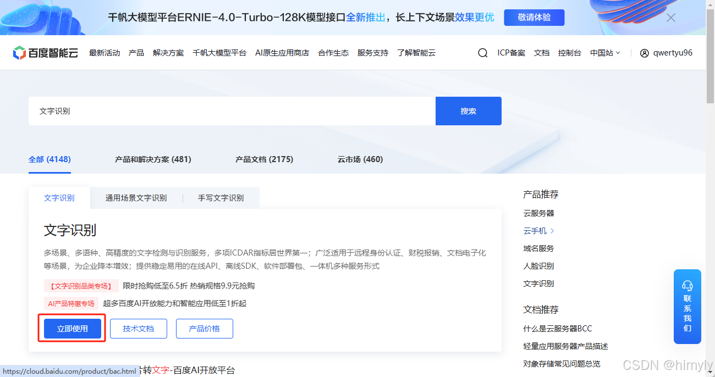Open the 解决方案 menu
715x377 pixels.
point(168,53)
